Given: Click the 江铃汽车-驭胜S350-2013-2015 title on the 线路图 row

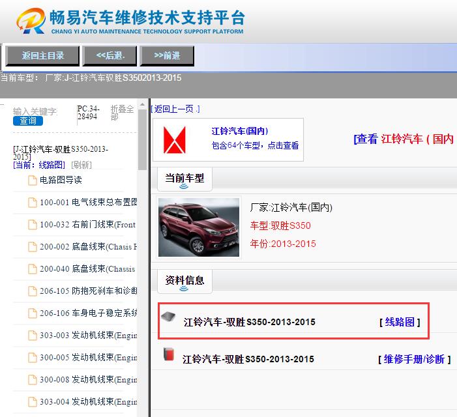Looking at the screenshot, I should point(250,322).
